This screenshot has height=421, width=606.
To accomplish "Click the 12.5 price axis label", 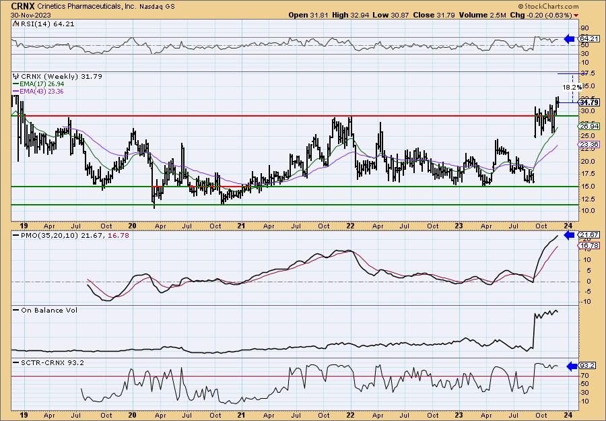I will pos(587,199).
